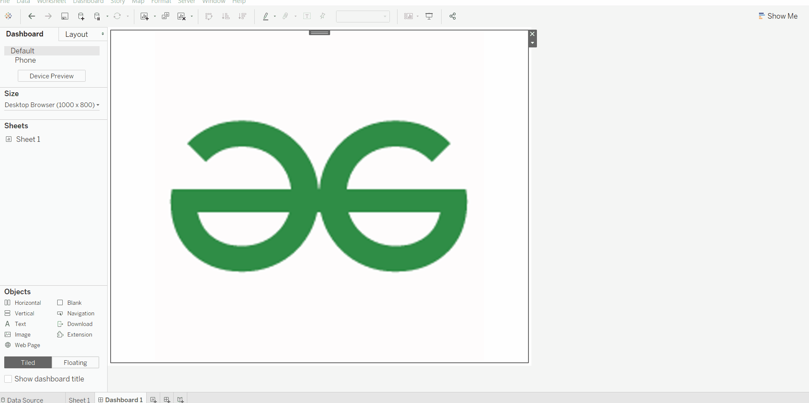Duplicate the current sheet
The width and height of the screenshot is (809, 403).
165,16
